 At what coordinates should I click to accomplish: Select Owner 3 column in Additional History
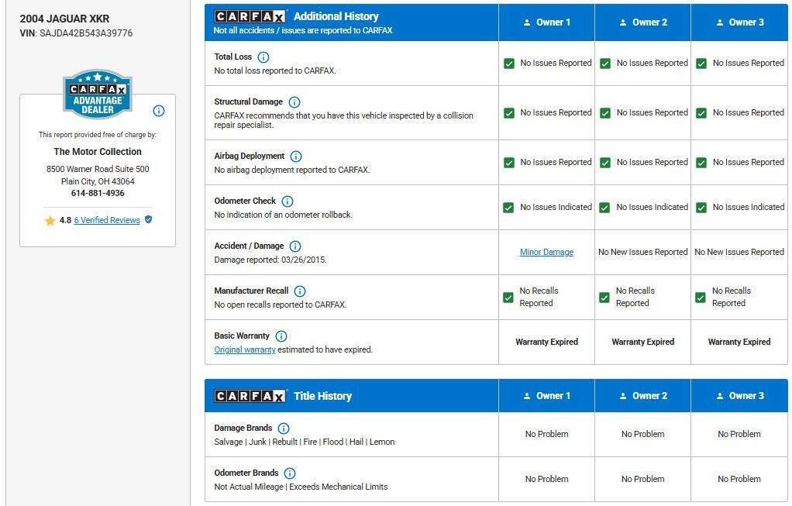click(x=739, y=22)
